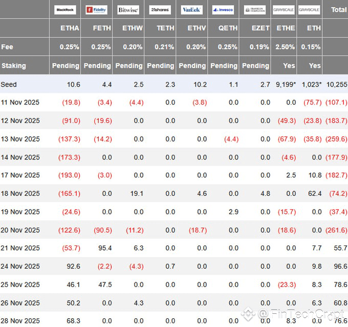Viewport: 348px width, 327px height.
Task: Click the Seed row label
Action: coord(9,85)
